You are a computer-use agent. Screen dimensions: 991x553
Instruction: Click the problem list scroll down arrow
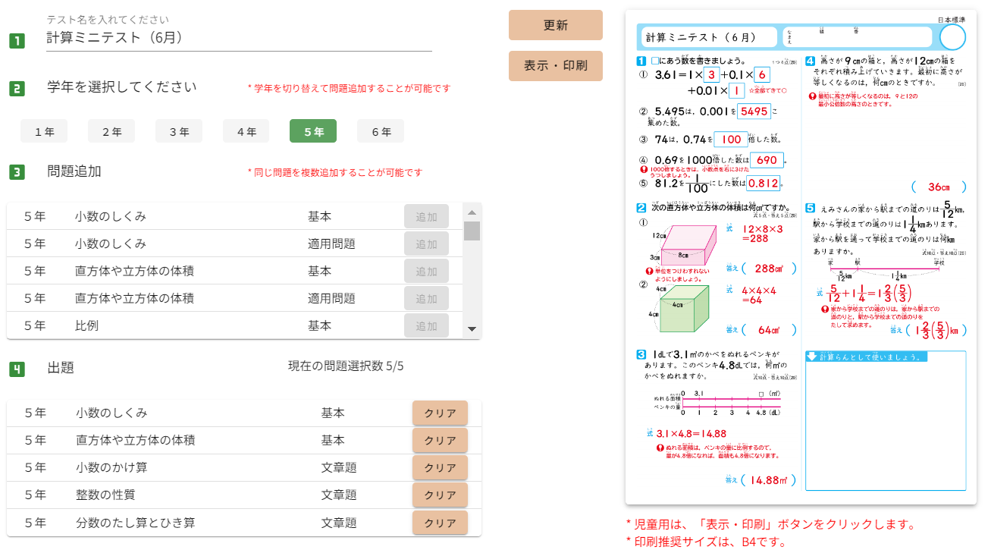coord(472,329)
